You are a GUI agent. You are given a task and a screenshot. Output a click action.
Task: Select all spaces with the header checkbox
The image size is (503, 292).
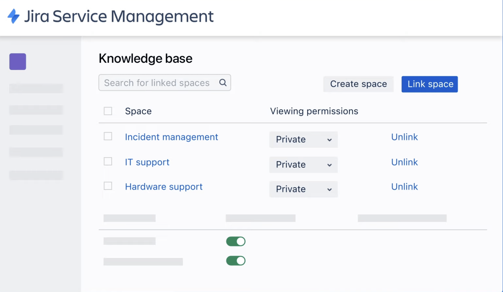(108, 111)
